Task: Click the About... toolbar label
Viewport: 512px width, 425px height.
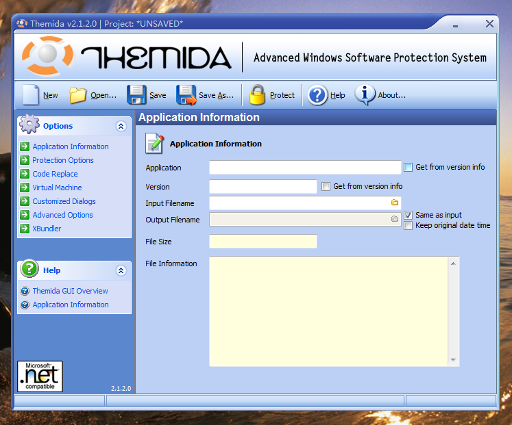Action: pos(392,95)
